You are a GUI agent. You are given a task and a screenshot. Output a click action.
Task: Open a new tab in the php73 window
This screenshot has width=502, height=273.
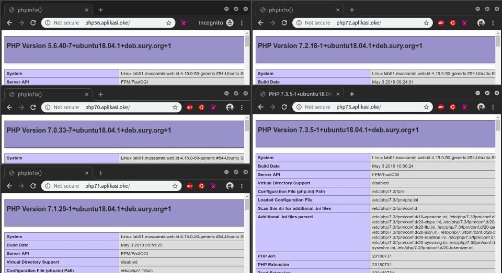click(352, 94)
